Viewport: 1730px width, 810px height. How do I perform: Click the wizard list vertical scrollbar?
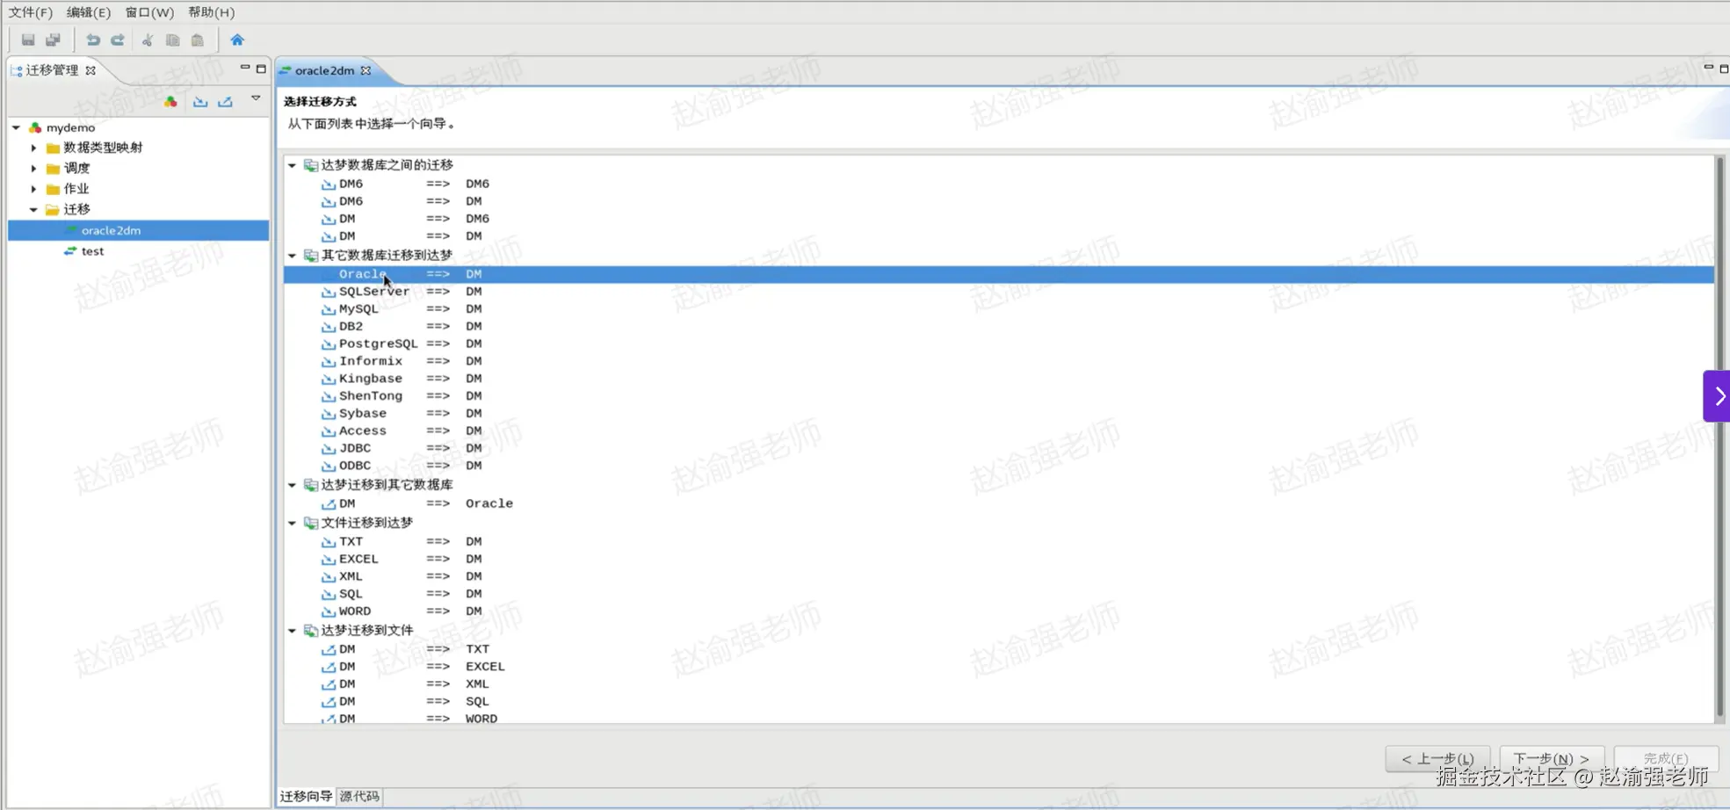click(1719, 438)
